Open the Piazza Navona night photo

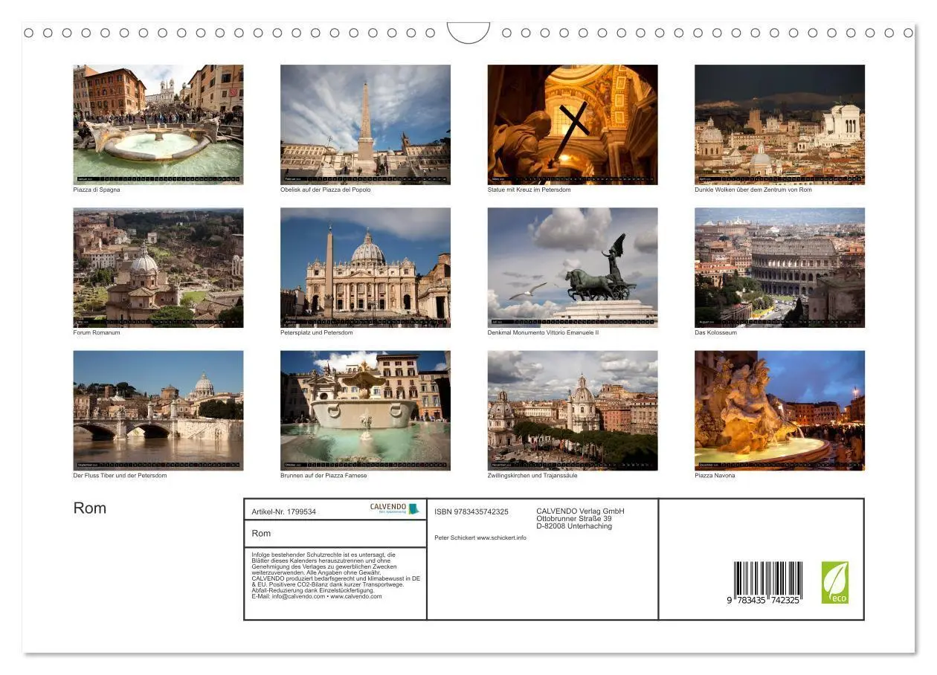tap(780, 410)
